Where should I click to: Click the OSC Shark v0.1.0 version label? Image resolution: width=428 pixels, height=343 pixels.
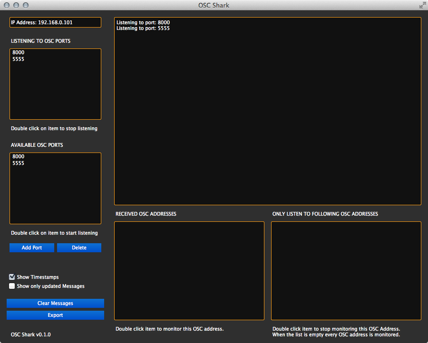click(31, 334)
